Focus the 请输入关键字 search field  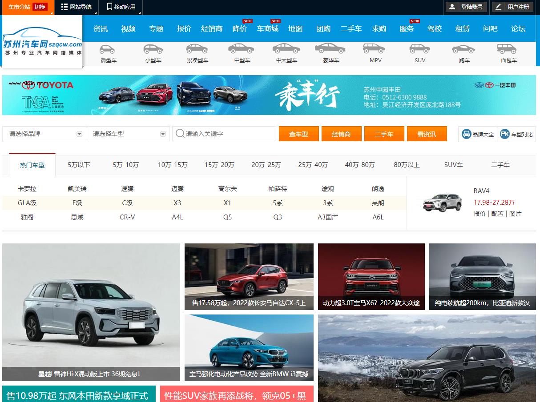pyautogui.click(x=224, y=134)
